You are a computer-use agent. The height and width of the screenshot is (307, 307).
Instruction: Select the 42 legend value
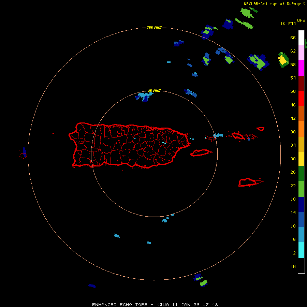[293, 118]
